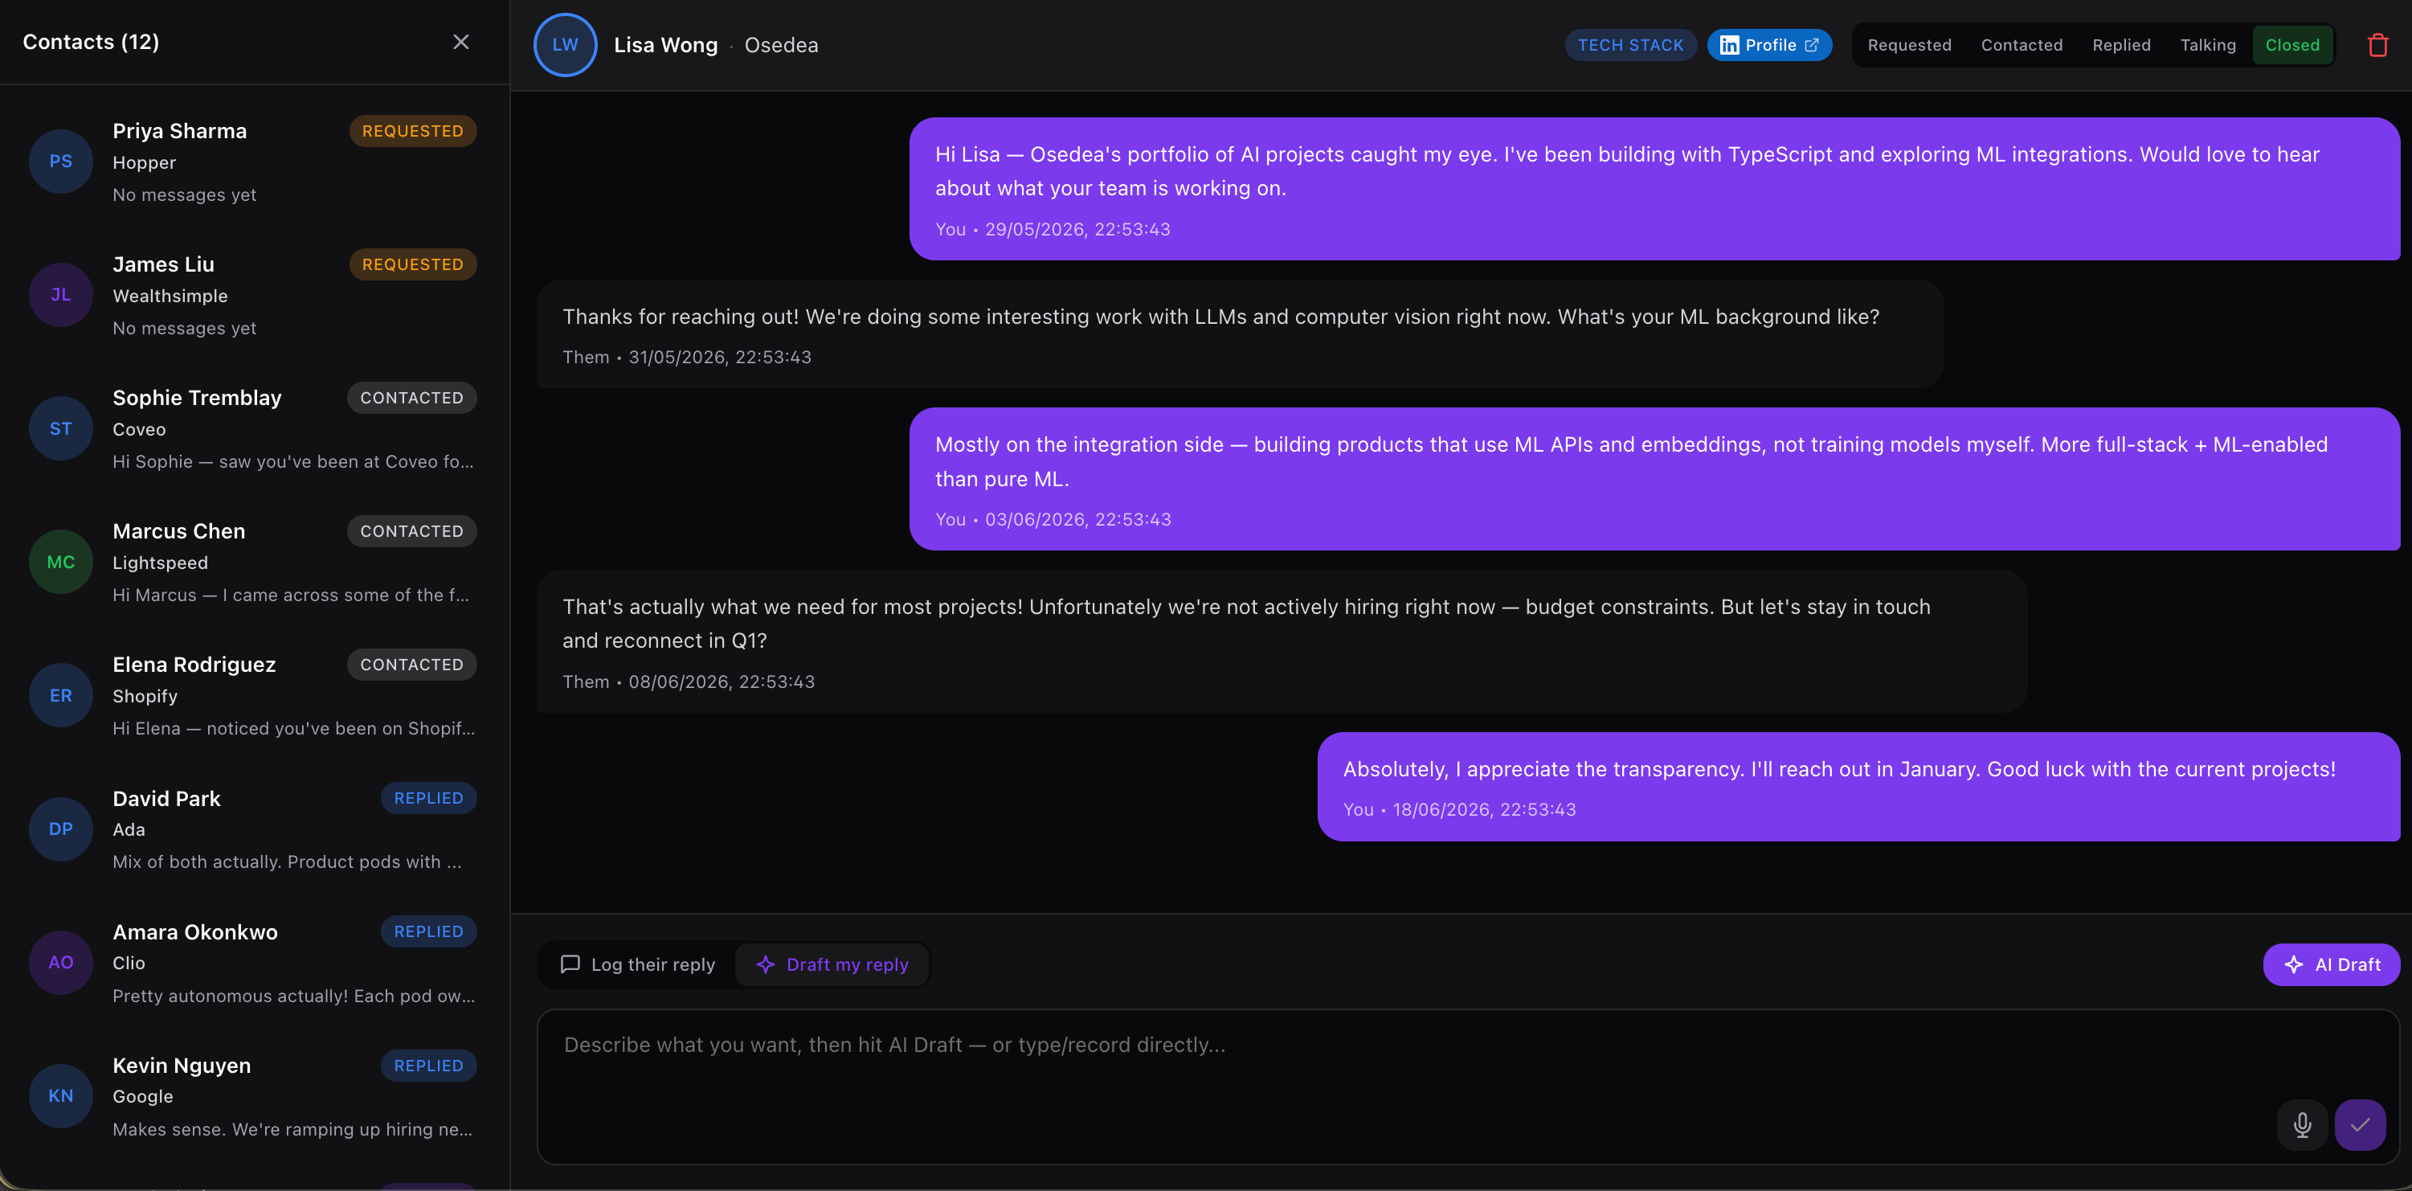
Task: Set status to Replied
Action: click(x=2121, y=45)
